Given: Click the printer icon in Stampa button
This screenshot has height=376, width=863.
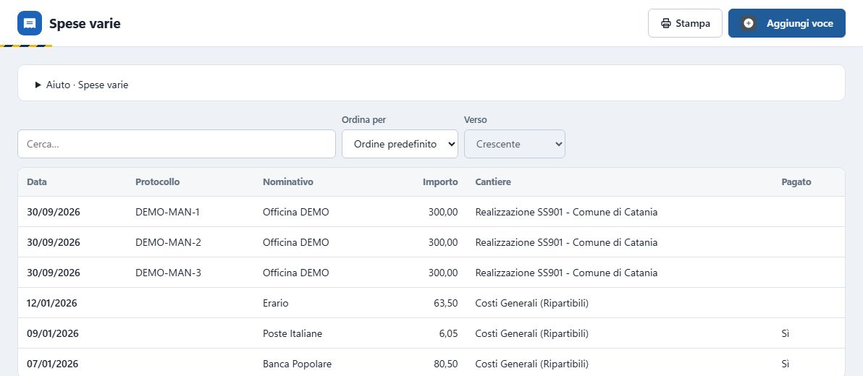Looking at the screenshot, I should pos(665,24).
